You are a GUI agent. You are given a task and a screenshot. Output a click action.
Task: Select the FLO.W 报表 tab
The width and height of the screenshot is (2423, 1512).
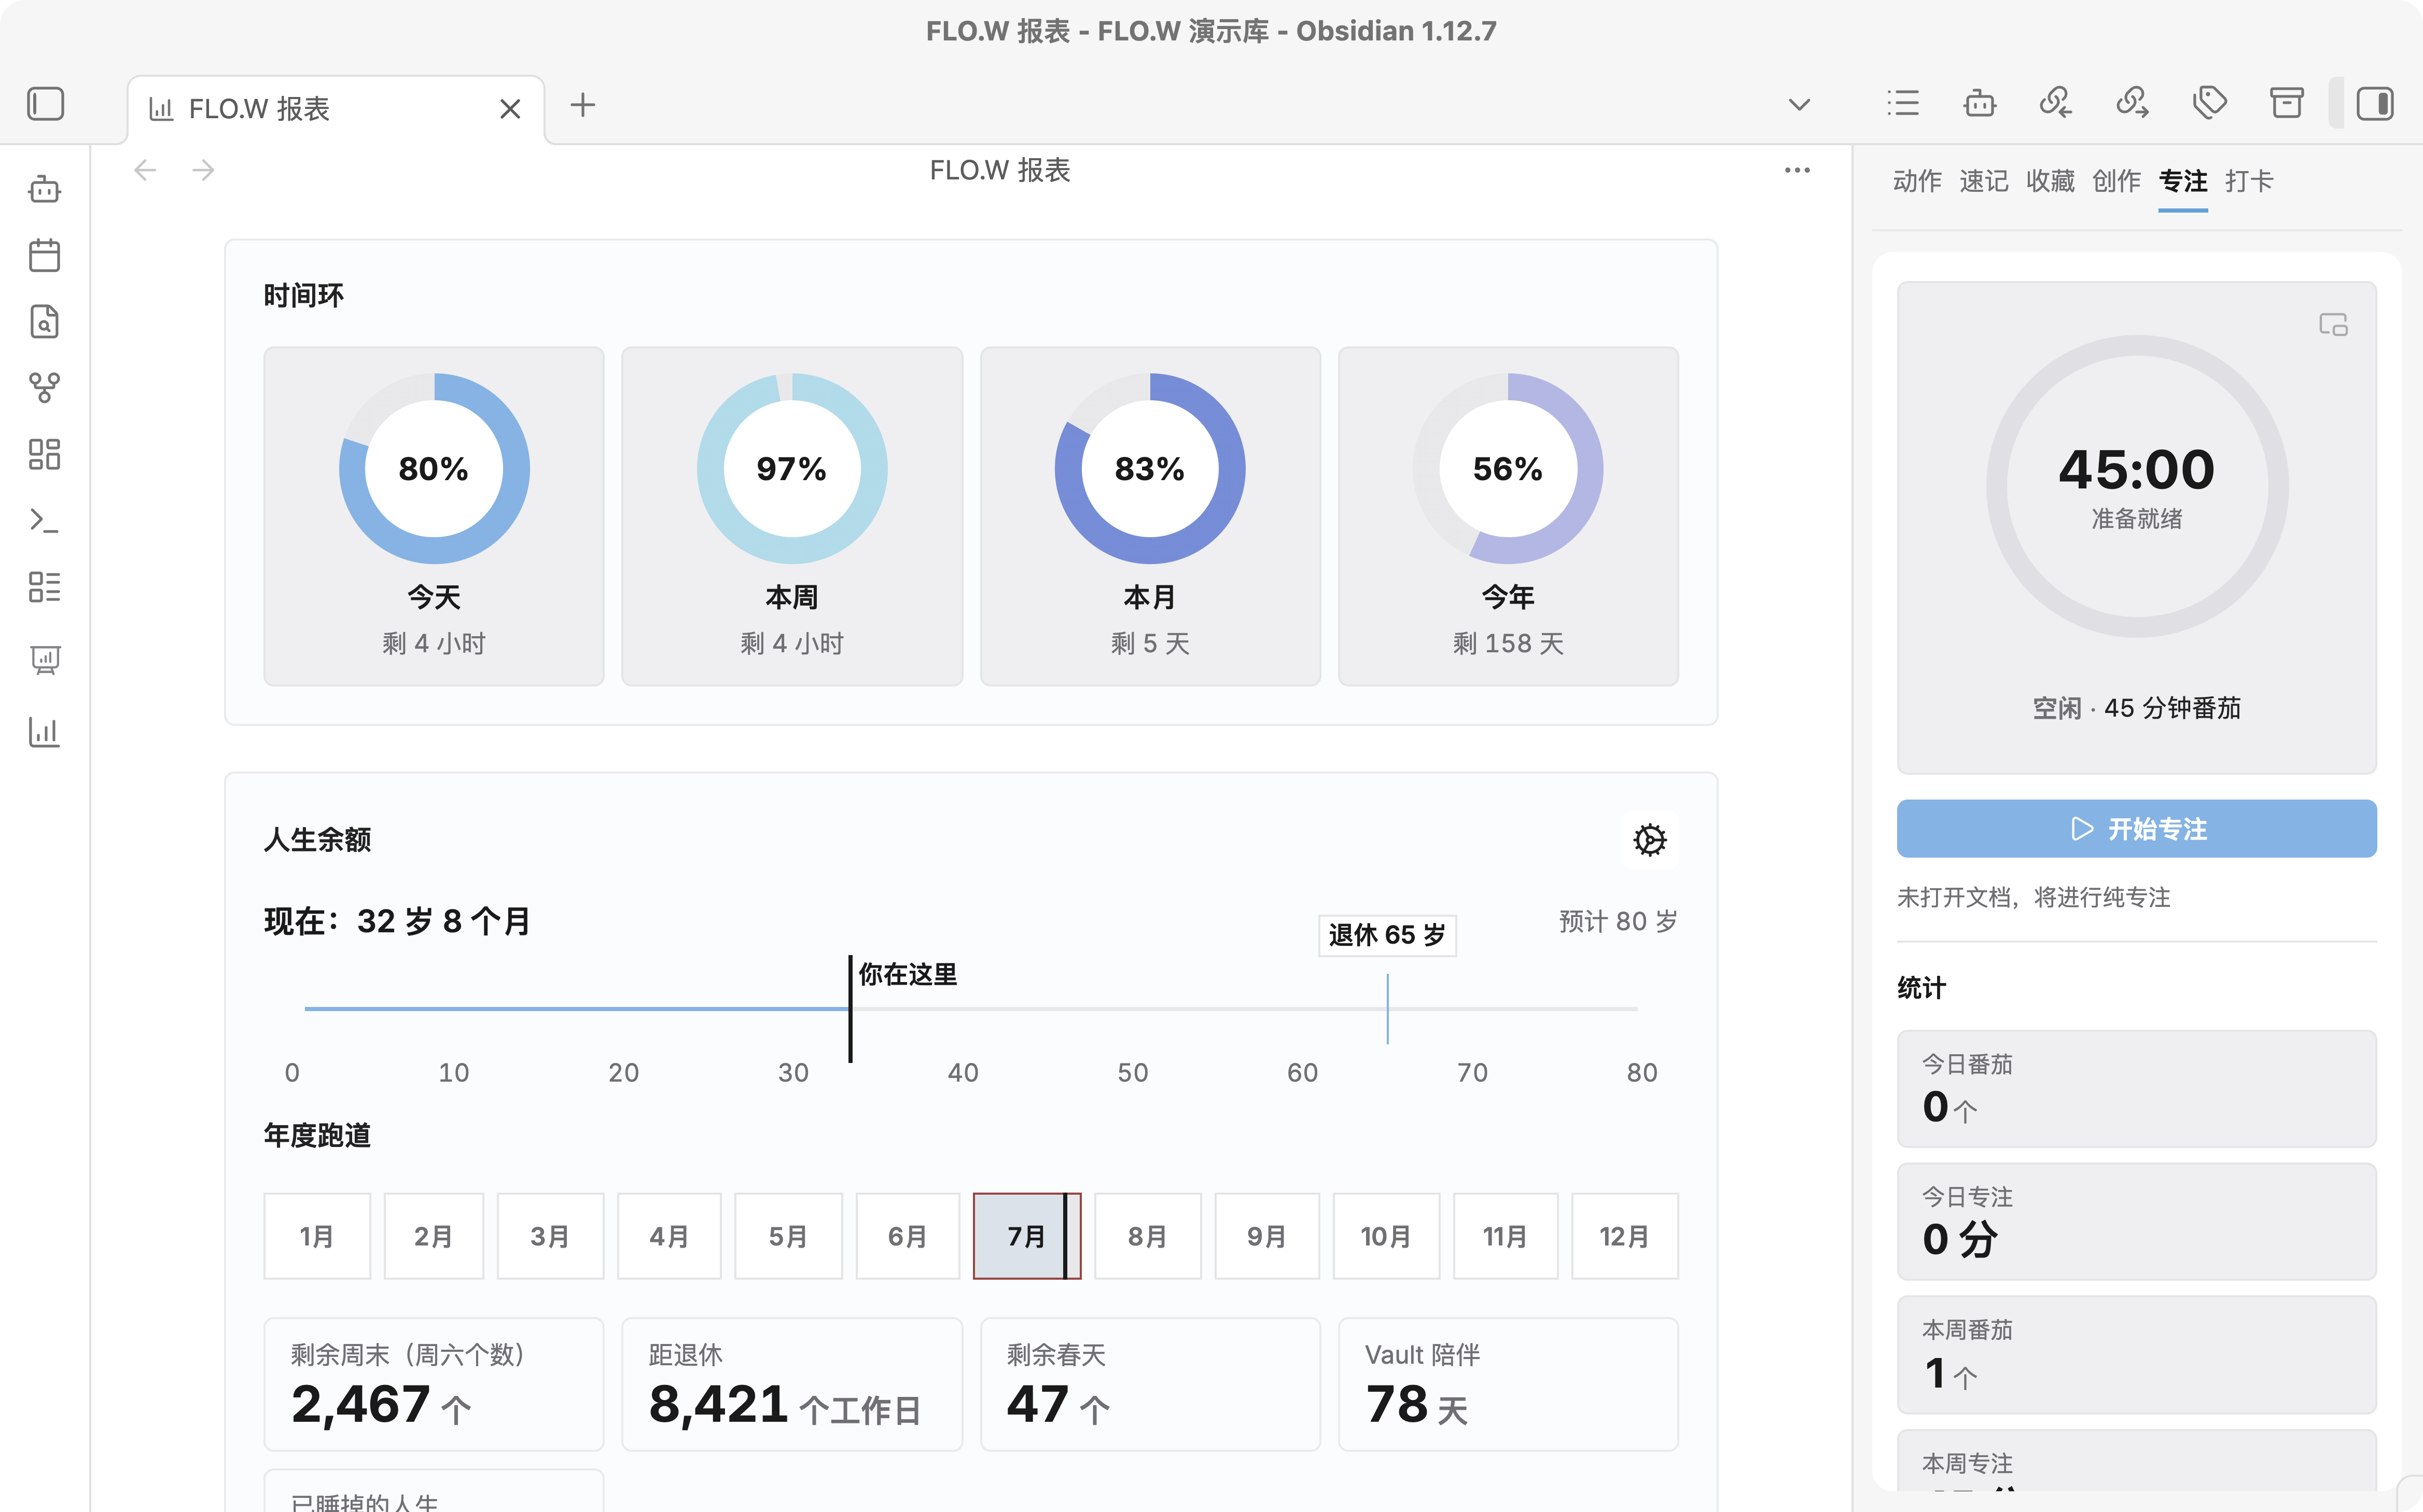pos(336,109)
